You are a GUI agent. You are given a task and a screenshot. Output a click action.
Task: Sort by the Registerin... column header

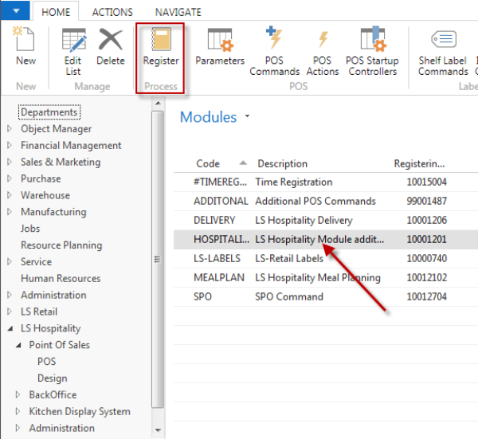click(420, 163)
